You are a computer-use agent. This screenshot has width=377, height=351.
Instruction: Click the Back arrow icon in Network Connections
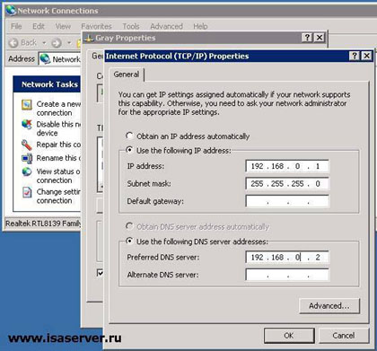(13, 43)
